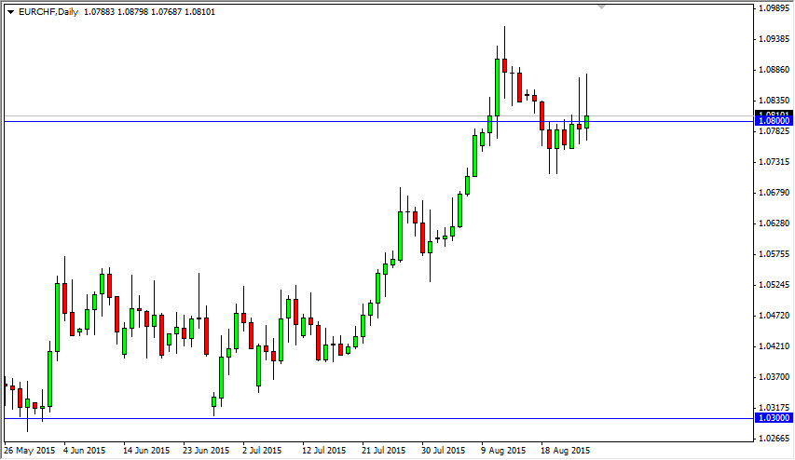Viewport: 795px width, 460px height.
Task: Click the 1.03700 price scale label
Action: pyautogui.click(x=774, y=376)
